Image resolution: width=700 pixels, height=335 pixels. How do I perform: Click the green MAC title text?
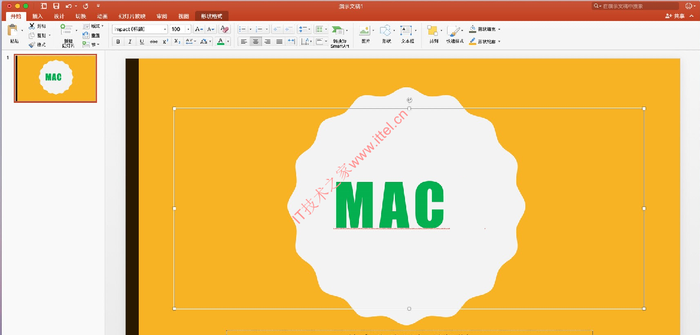pos(389,205)
